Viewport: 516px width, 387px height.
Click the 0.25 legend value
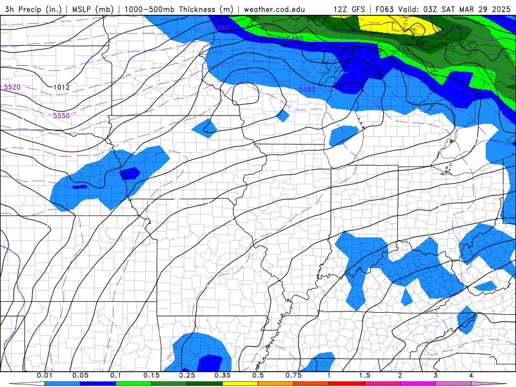(187, 375)
